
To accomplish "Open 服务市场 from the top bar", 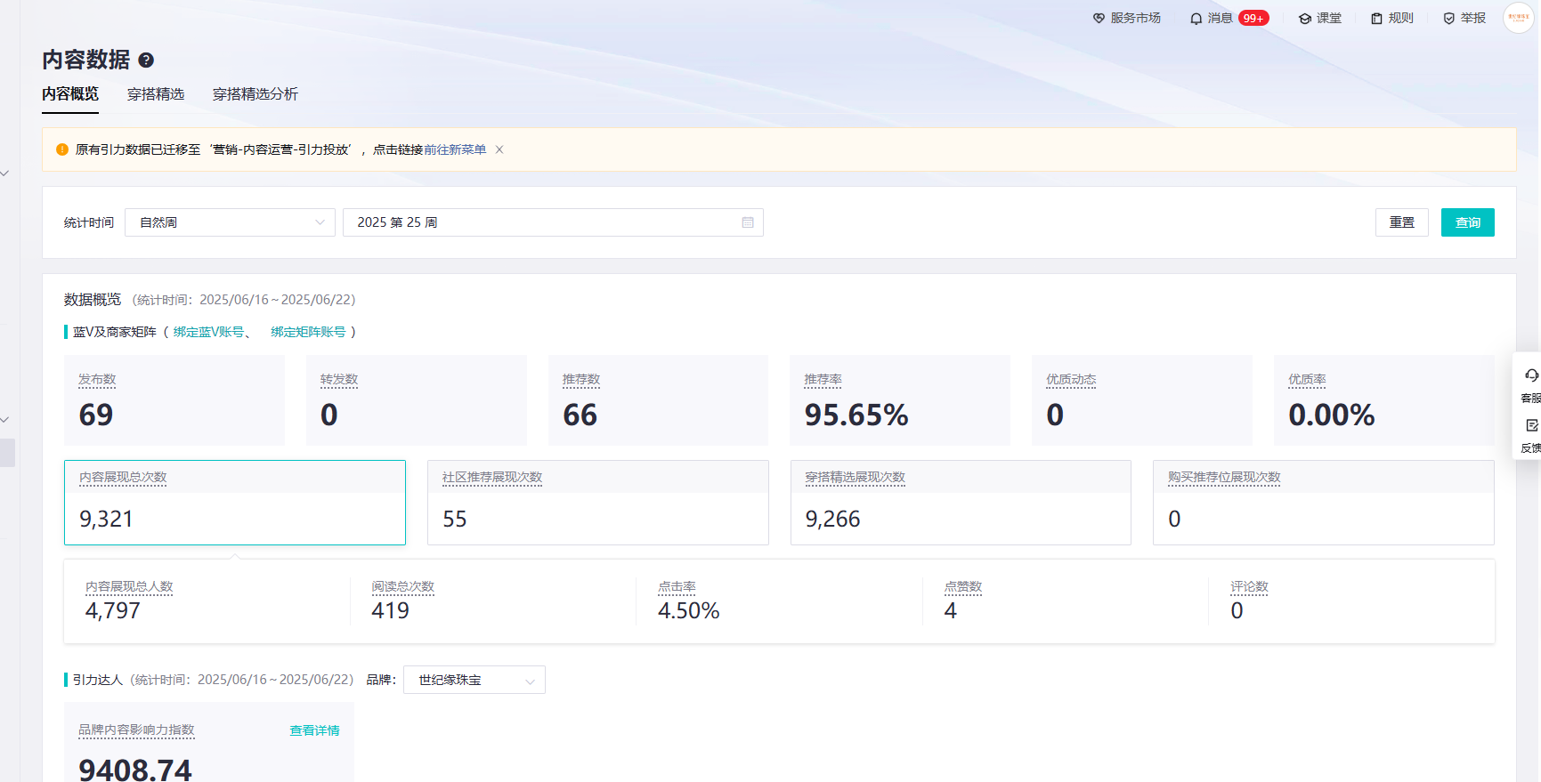I will 1126,18.
